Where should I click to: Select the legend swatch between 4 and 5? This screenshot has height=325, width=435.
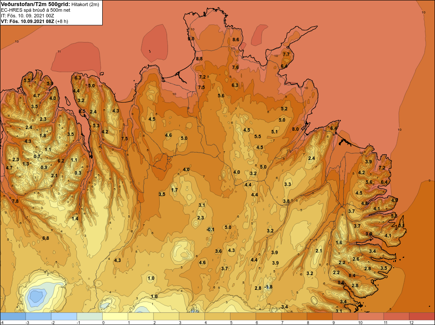217,316
